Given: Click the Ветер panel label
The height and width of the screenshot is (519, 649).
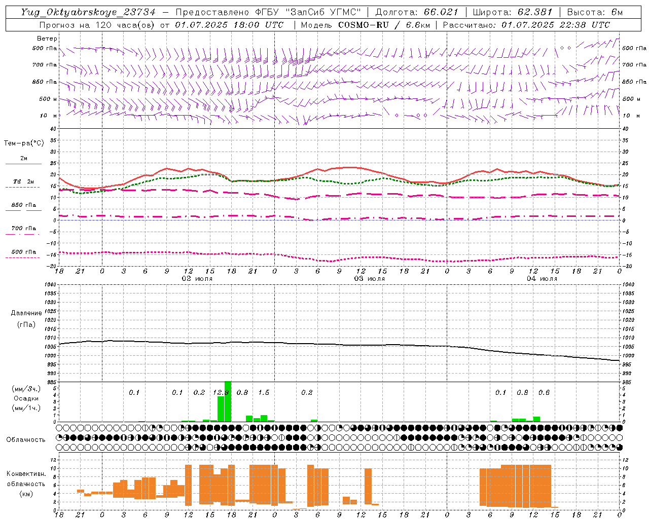Looking at the screenshot, I should [x=47, y=39].
